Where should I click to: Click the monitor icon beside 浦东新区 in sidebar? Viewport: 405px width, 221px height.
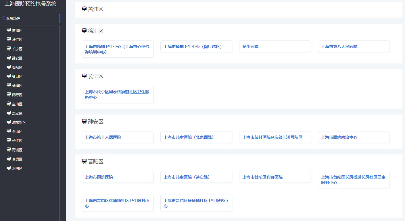pyautogui.click(x=9, y=122)
